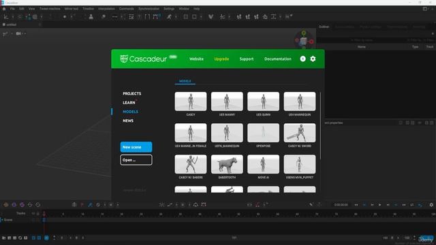Click the yellow Upgrade link
Screen dimensions: 436x245
(221, 59)
